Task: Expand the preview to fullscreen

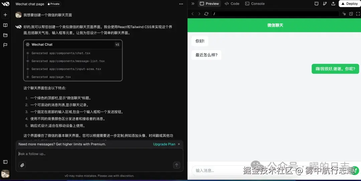Action: click(358, 14)
